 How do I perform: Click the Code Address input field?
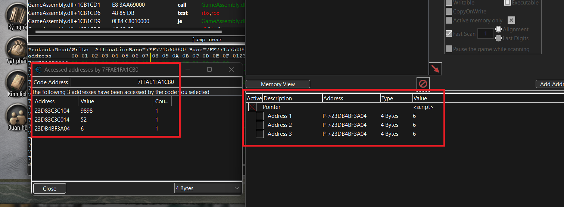(x=156, y=82)
